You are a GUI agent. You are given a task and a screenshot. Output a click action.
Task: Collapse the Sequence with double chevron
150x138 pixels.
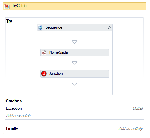click(109, 28)
